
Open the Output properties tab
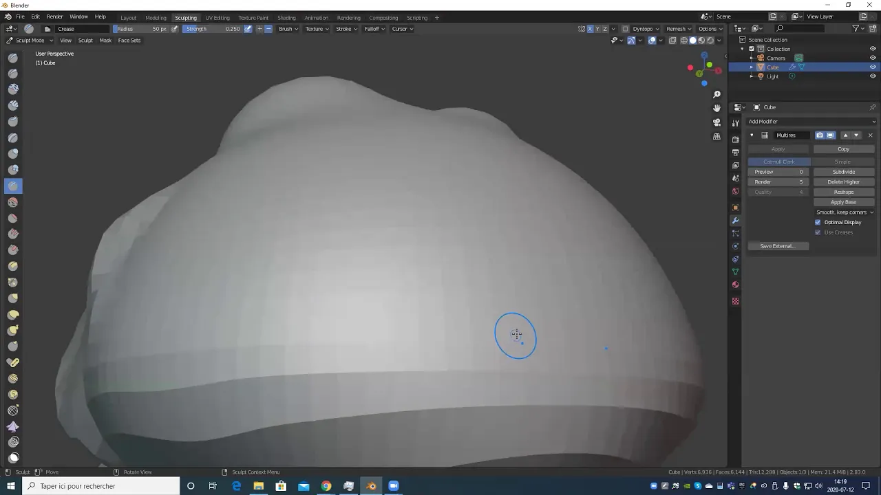coord(735,152)
